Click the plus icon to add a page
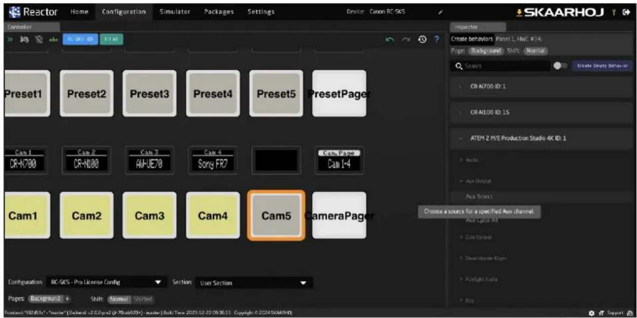Image resolution: width=637 pixels, height=318 pixels. coord(68,298)
